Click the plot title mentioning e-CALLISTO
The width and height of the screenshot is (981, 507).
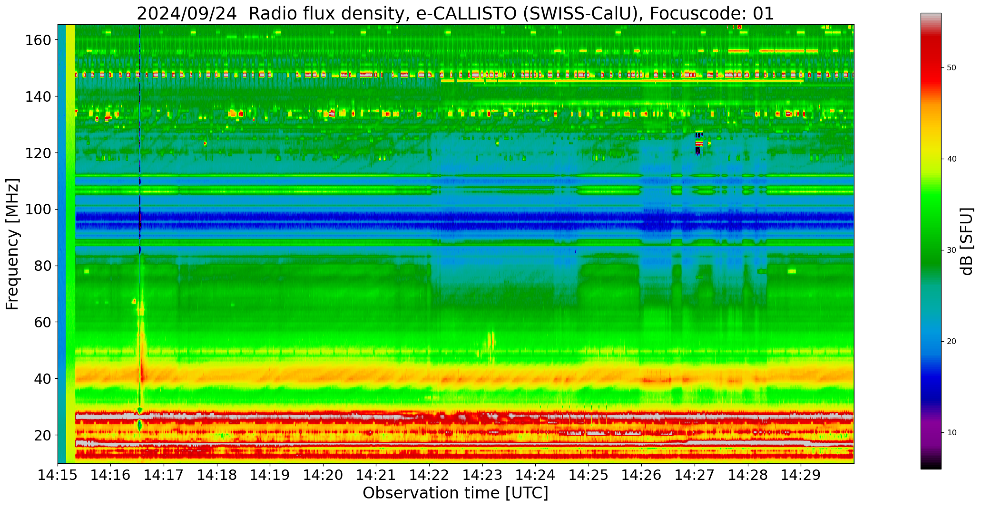click(x=455, y=13)
